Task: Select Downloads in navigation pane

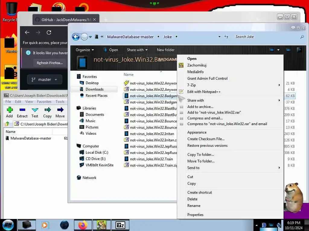Action: [94, 89]
